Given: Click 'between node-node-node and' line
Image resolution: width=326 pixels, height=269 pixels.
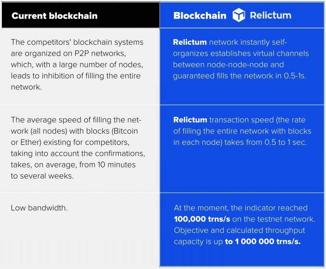Looking at the screenshot, I should click(x=228, y=64).
